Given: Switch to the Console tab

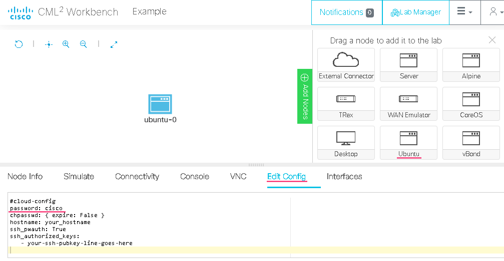Looking at the screenshot, I should (x=195, y=177).
